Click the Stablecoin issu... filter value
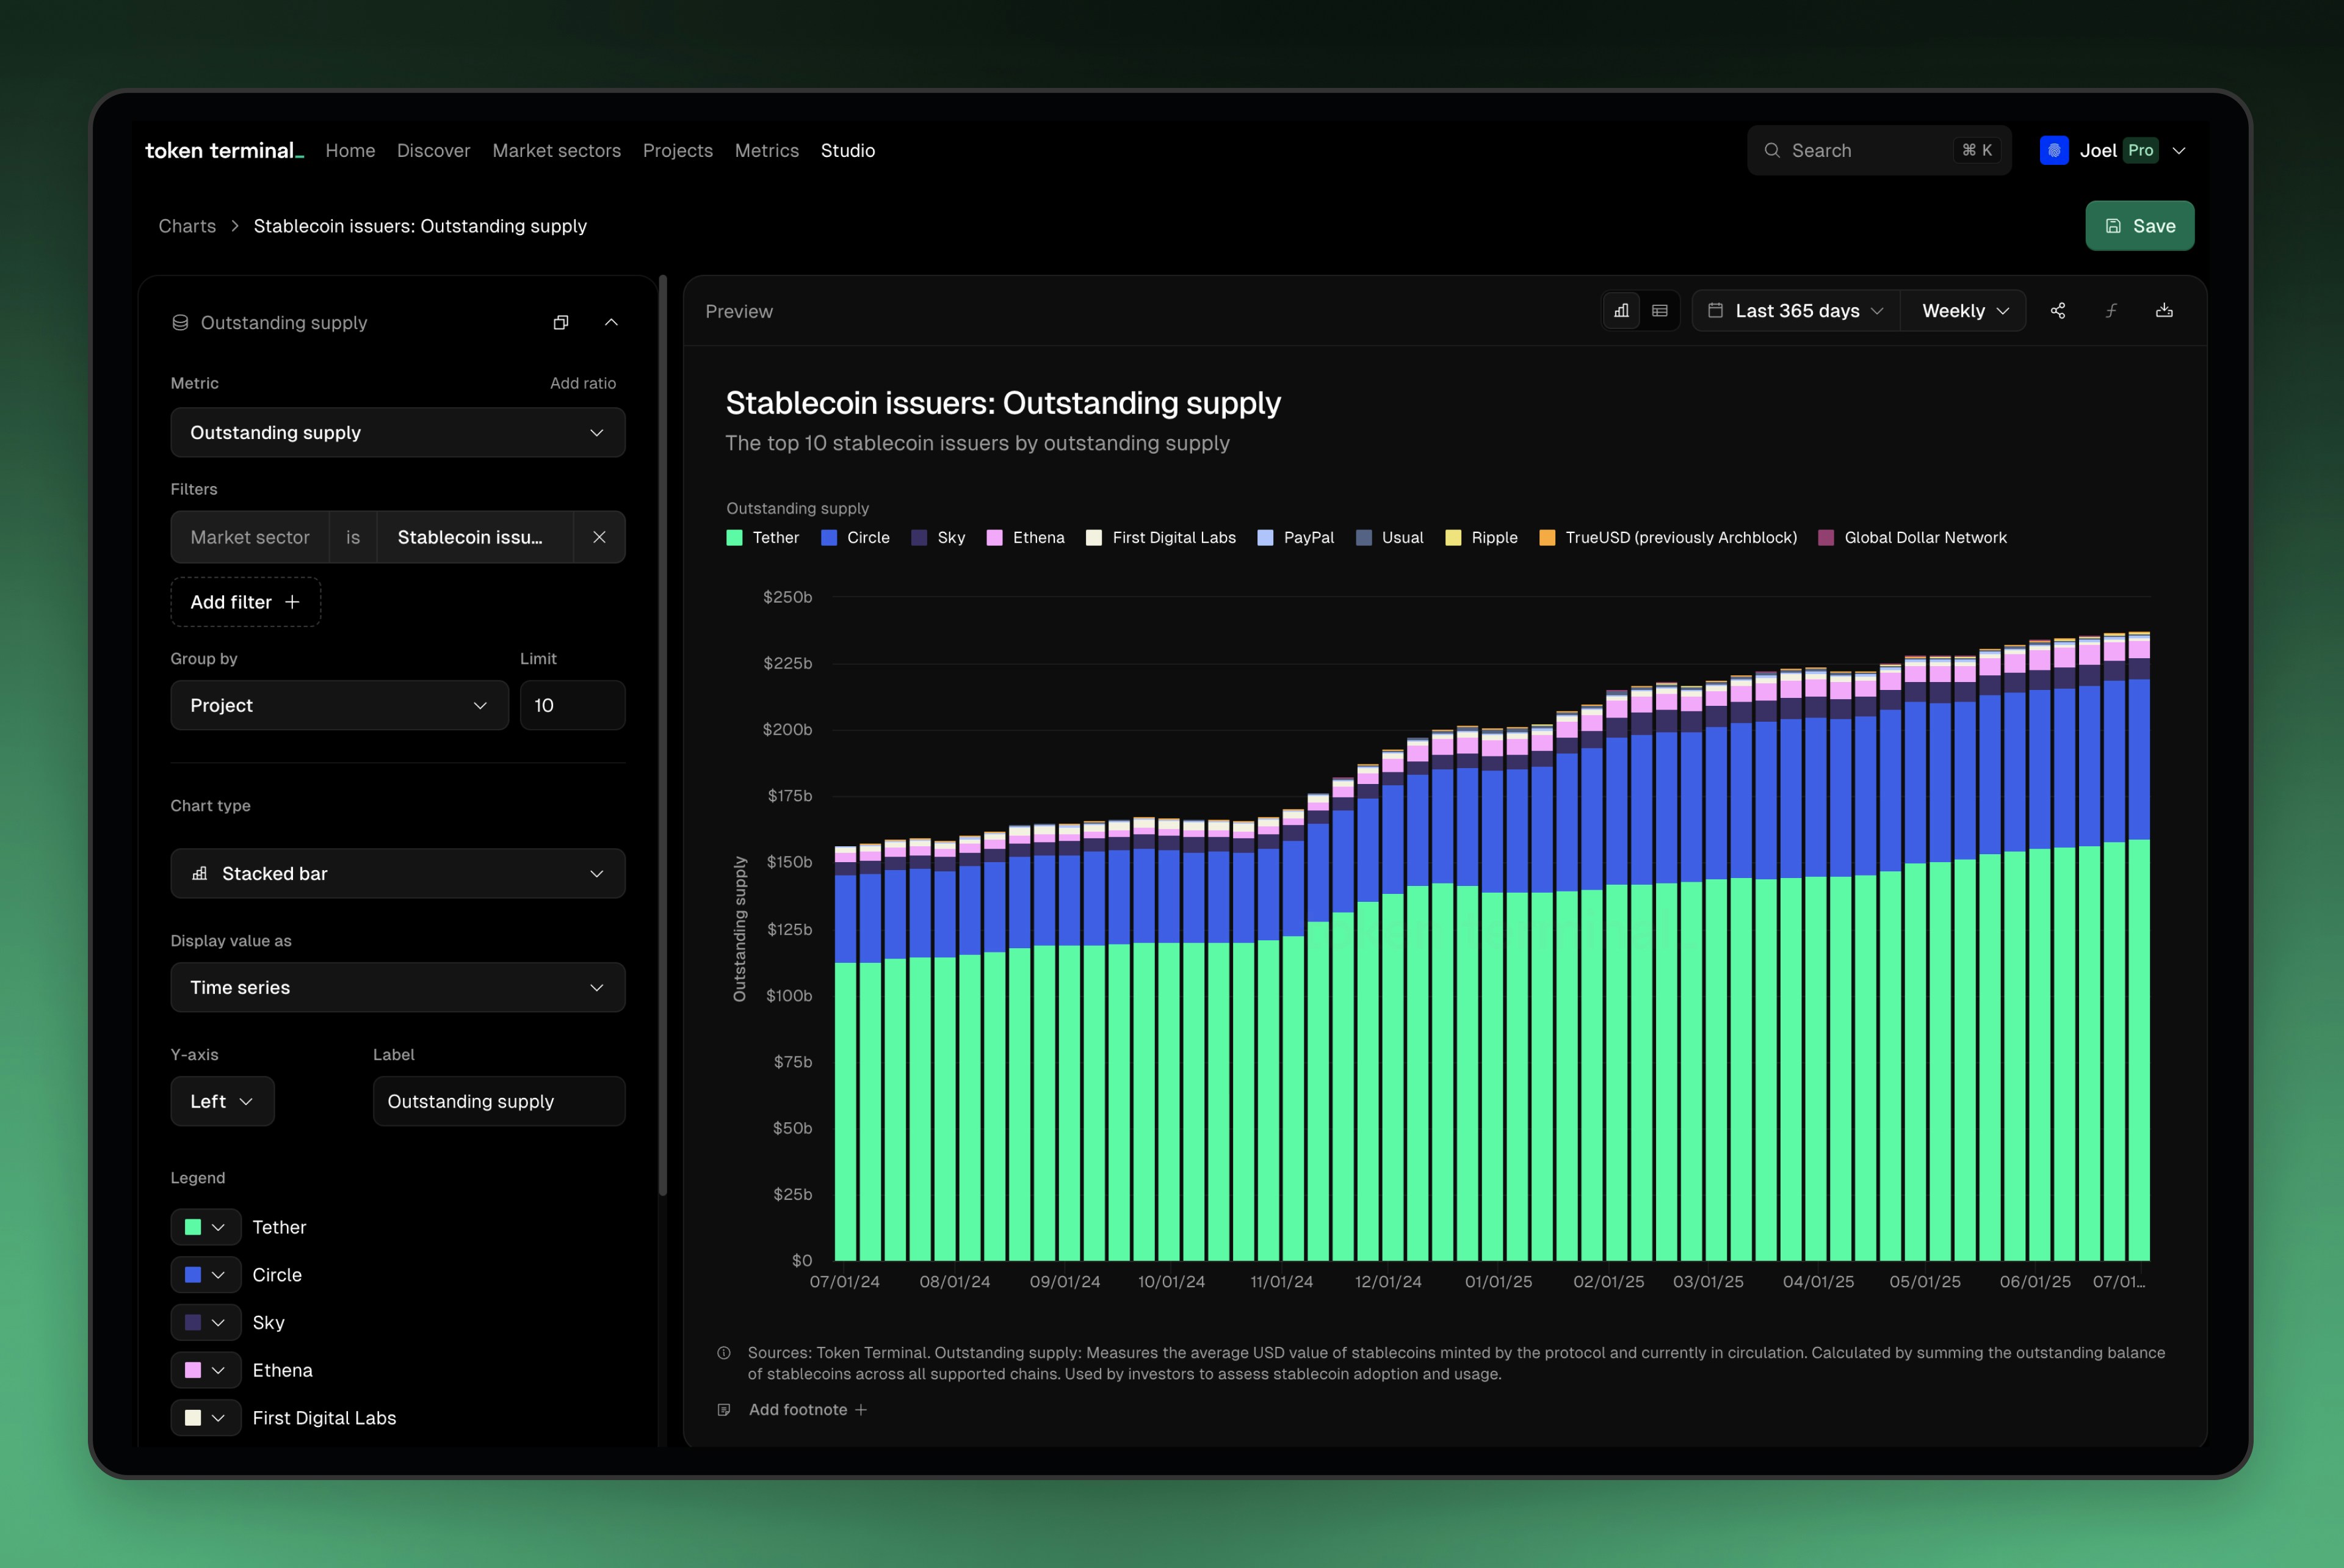The image size is (2344, 1568). [474, 537]
